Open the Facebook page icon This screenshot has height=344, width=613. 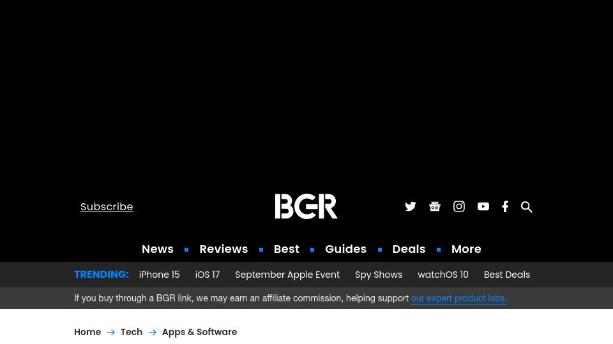[x=505, y=206]
